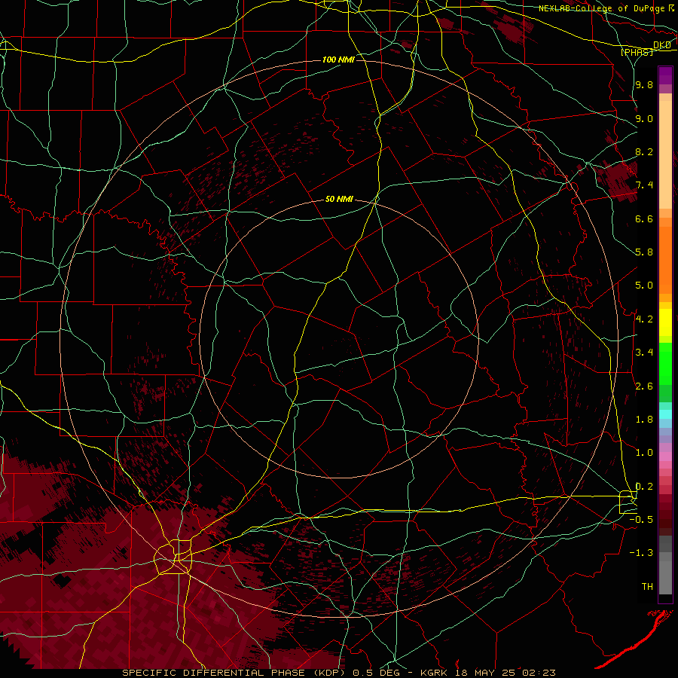
Task: Click the 3.4 color scale value
Action: 644,353
